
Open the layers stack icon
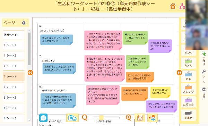[x=153, y=118]
